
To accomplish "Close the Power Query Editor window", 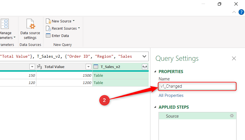I will [x=236, y=4].
